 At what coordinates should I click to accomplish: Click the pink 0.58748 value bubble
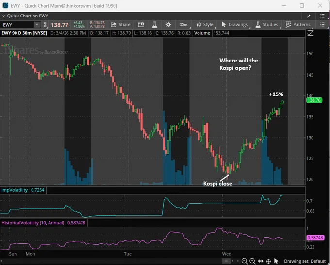tap(315, 238)
